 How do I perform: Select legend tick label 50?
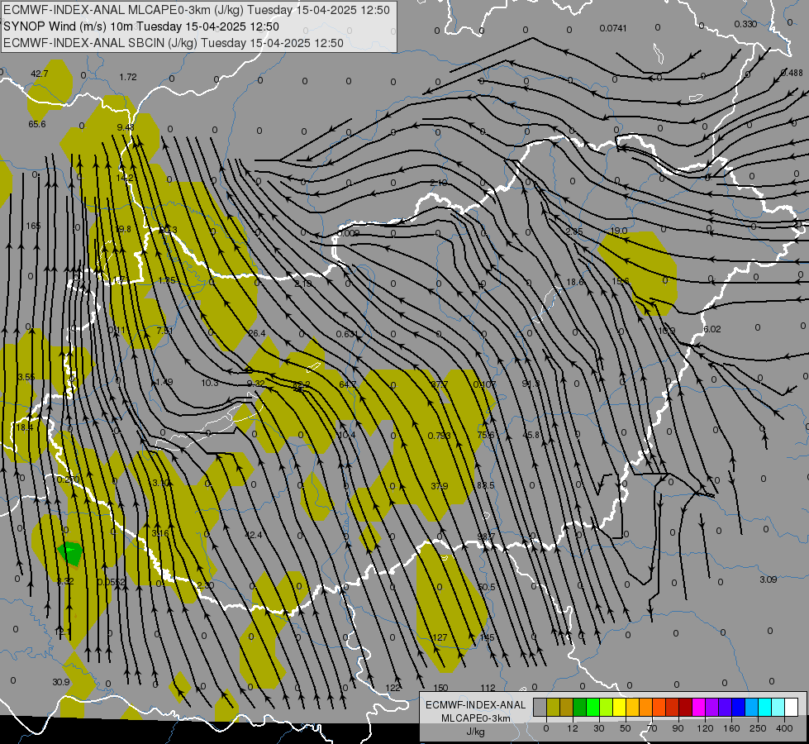tap(625, 728)
